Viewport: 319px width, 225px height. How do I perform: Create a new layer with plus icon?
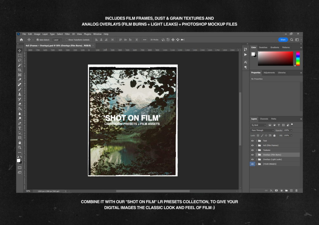(291, 190)
